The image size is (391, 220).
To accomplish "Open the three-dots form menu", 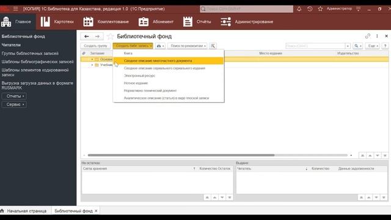I will (x=377, y=36).
